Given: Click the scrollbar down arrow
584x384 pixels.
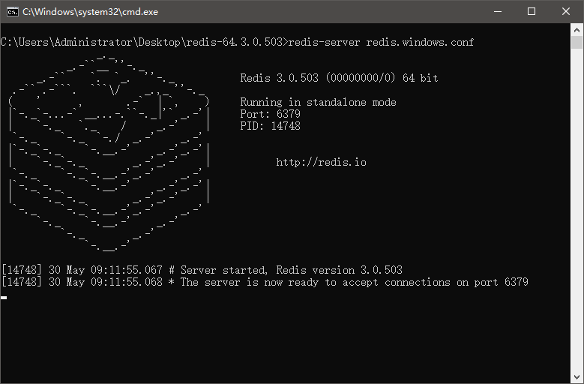Looking at the screenshot, I should tap(577, 377).
